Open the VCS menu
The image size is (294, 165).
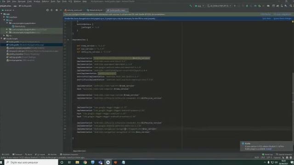pos(70,1)
